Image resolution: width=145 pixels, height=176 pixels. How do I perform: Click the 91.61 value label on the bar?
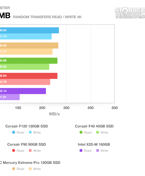[x=3, y=97]
